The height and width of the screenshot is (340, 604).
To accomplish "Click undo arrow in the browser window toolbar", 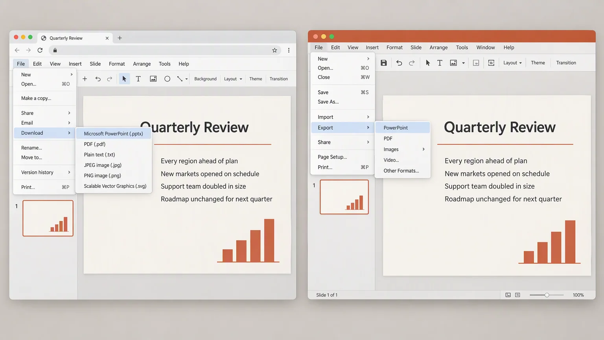I will click(98, 79).
